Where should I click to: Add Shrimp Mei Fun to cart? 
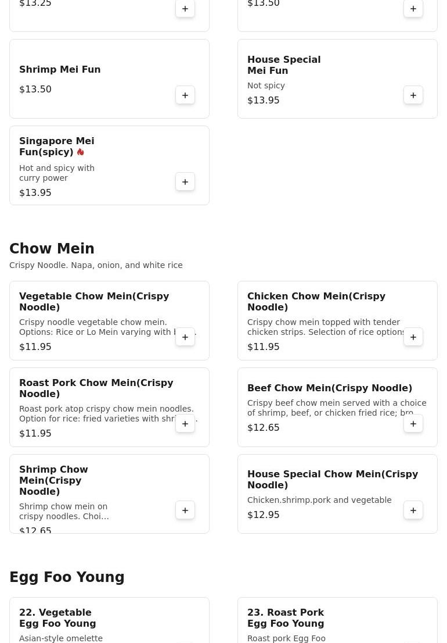pyautogui.click(x=185, y=95)
